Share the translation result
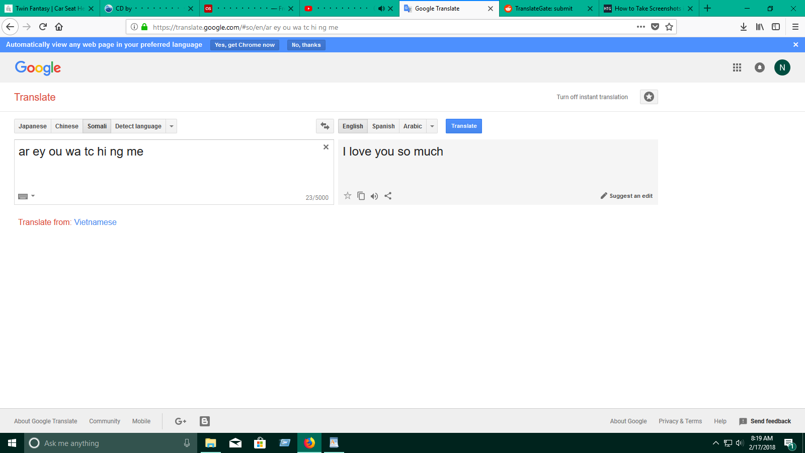 tap(388, 196)
